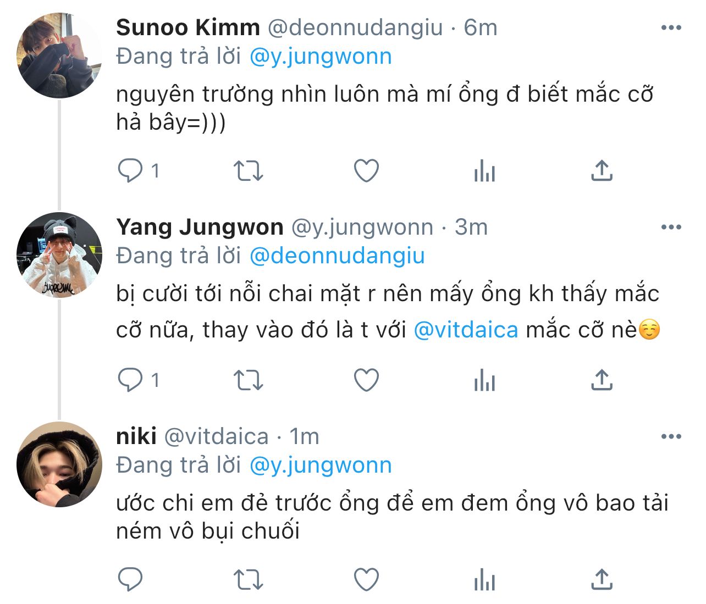Open niki's profile picture

pyautogui.click(x=59, y=464)
